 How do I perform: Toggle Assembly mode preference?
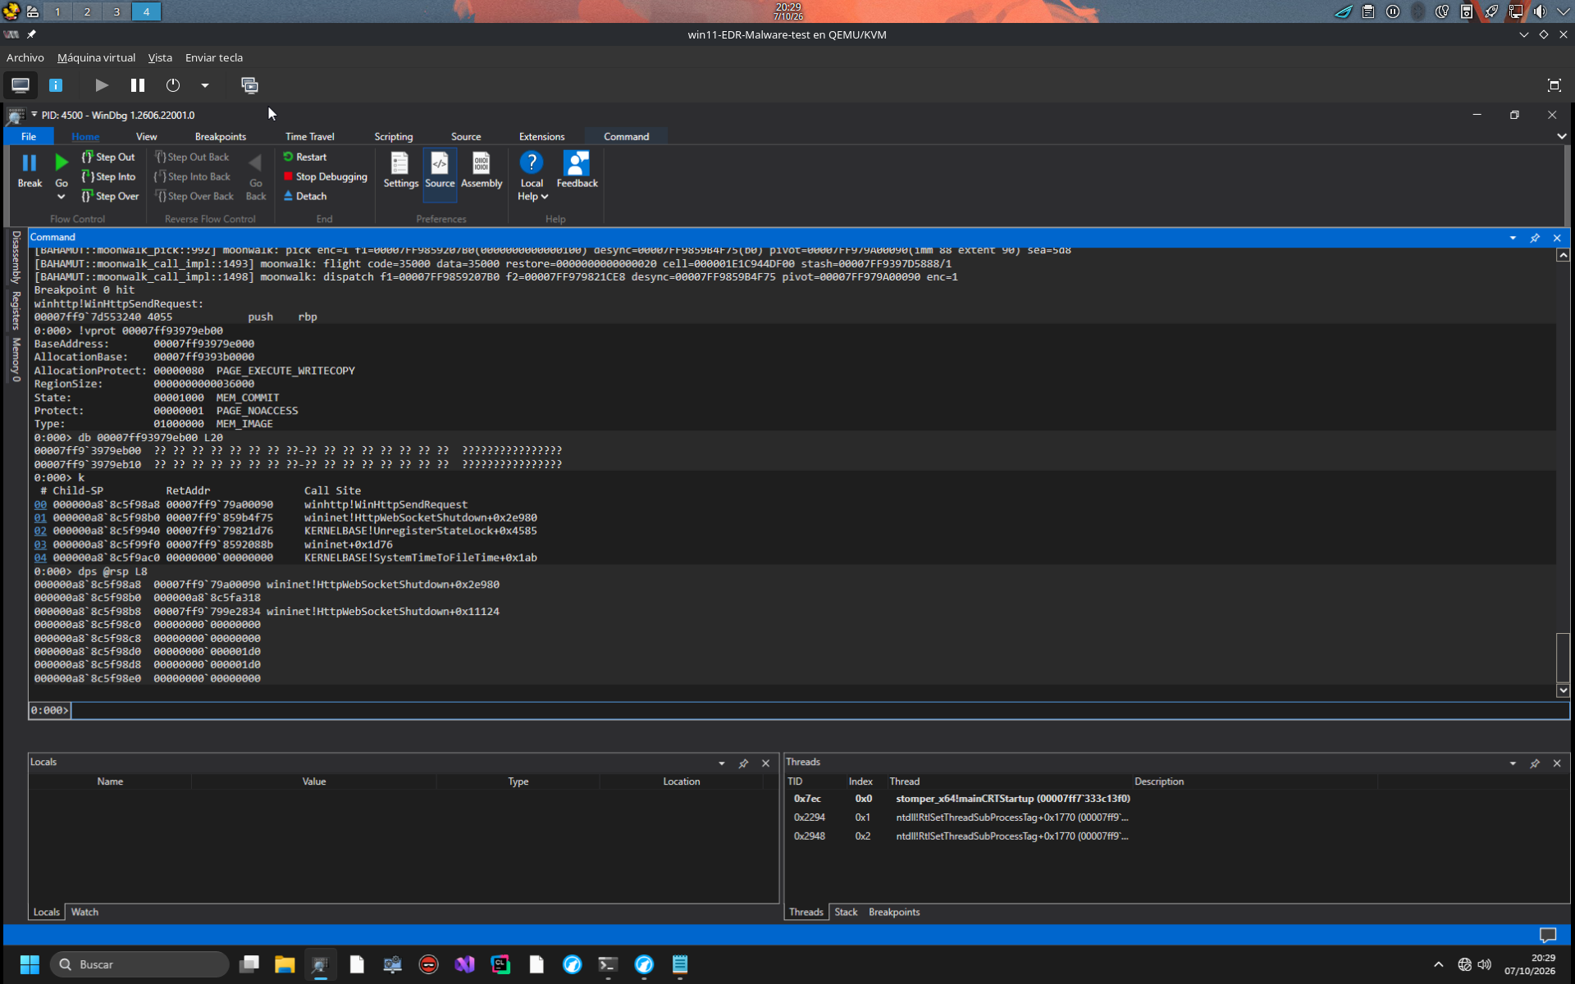point(482,171)
